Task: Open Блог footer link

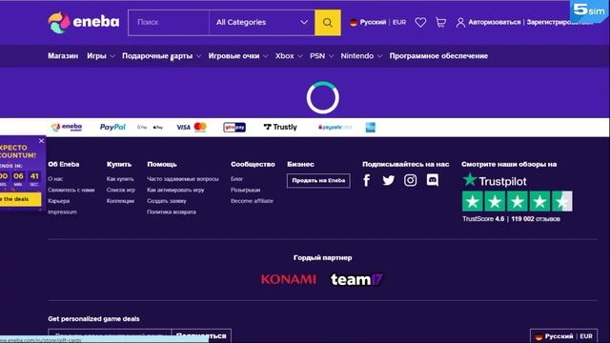Action: 236,179
